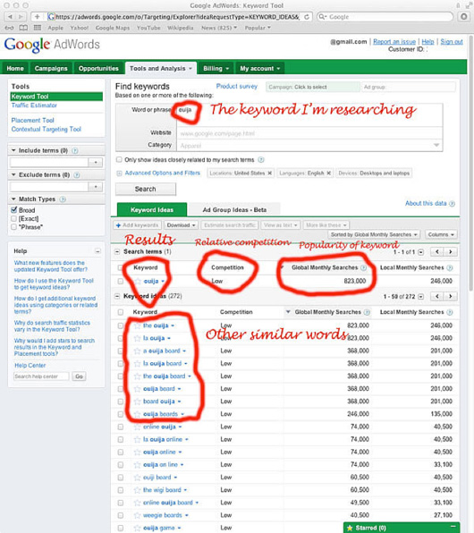Viewport: 474px width, 533px height.
Task: Click the Sign out link
Action: pos(452,41)
